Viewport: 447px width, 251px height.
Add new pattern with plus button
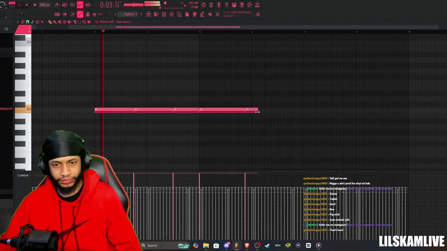(141, 14)
